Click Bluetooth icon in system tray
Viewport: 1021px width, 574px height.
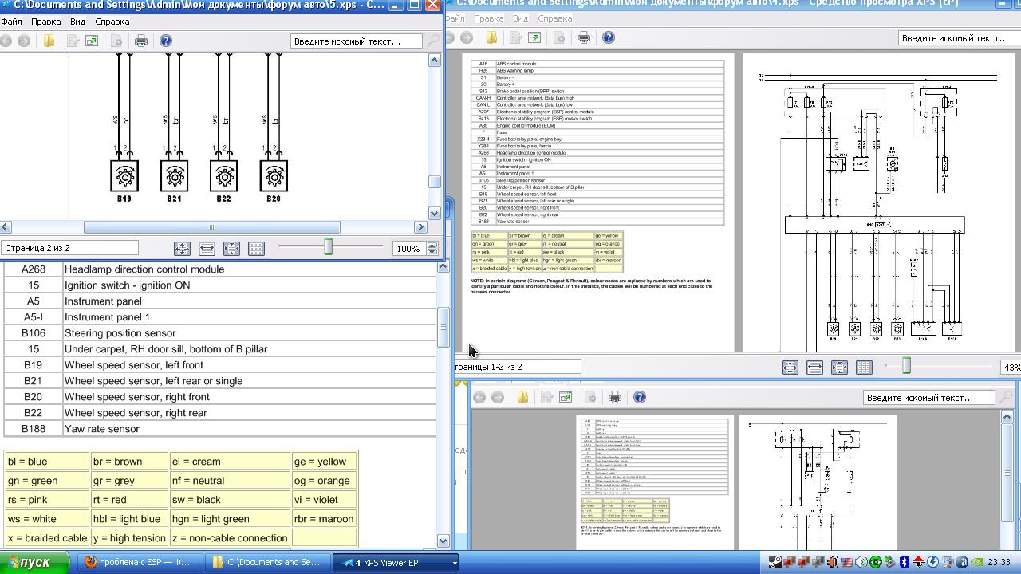point(904,562)
